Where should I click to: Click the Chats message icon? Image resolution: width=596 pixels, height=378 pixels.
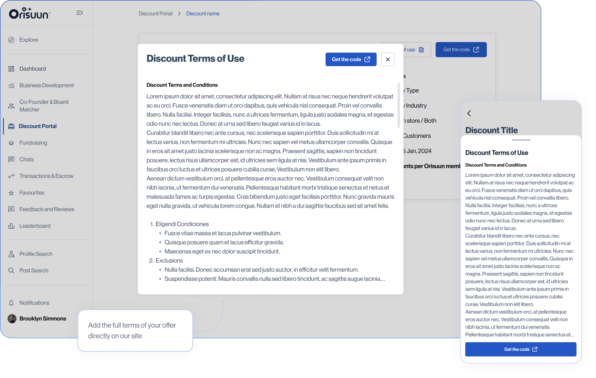pyautogui.click(x=11, y=159)
